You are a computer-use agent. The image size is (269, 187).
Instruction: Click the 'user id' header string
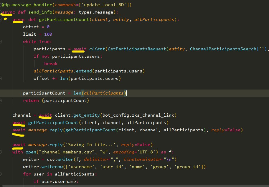[x=112, y=167]
